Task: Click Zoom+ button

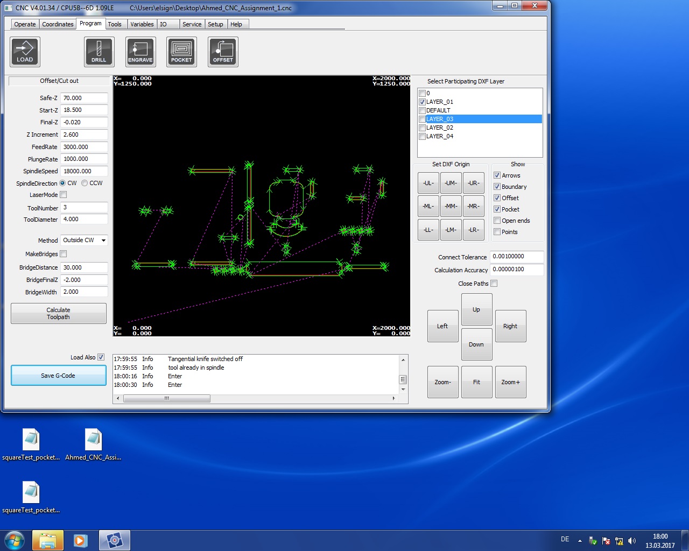Action: (x=510, y=382)
